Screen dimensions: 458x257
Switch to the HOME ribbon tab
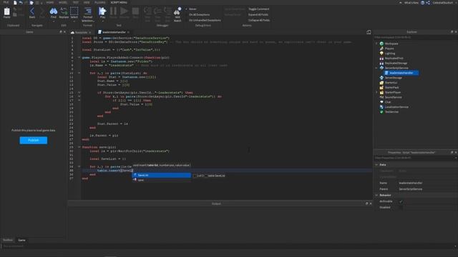[x=49, y=2]
